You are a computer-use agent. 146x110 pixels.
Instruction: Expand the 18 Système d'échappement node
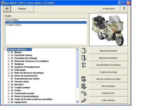(9, 67)
